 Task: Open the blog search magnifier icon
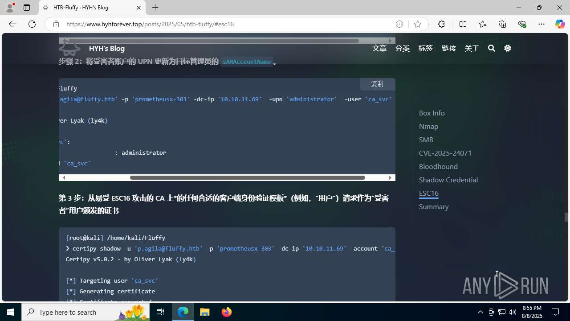point(492,48)
